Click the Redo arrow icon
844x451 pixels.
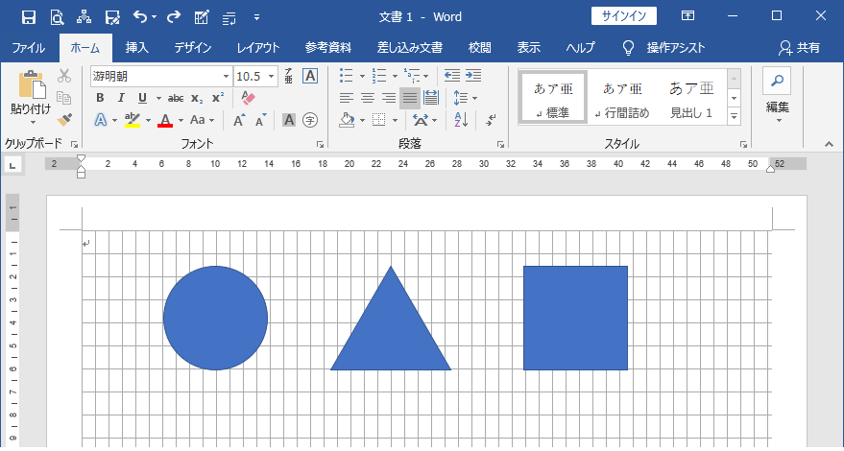click(x=173, y=16)
